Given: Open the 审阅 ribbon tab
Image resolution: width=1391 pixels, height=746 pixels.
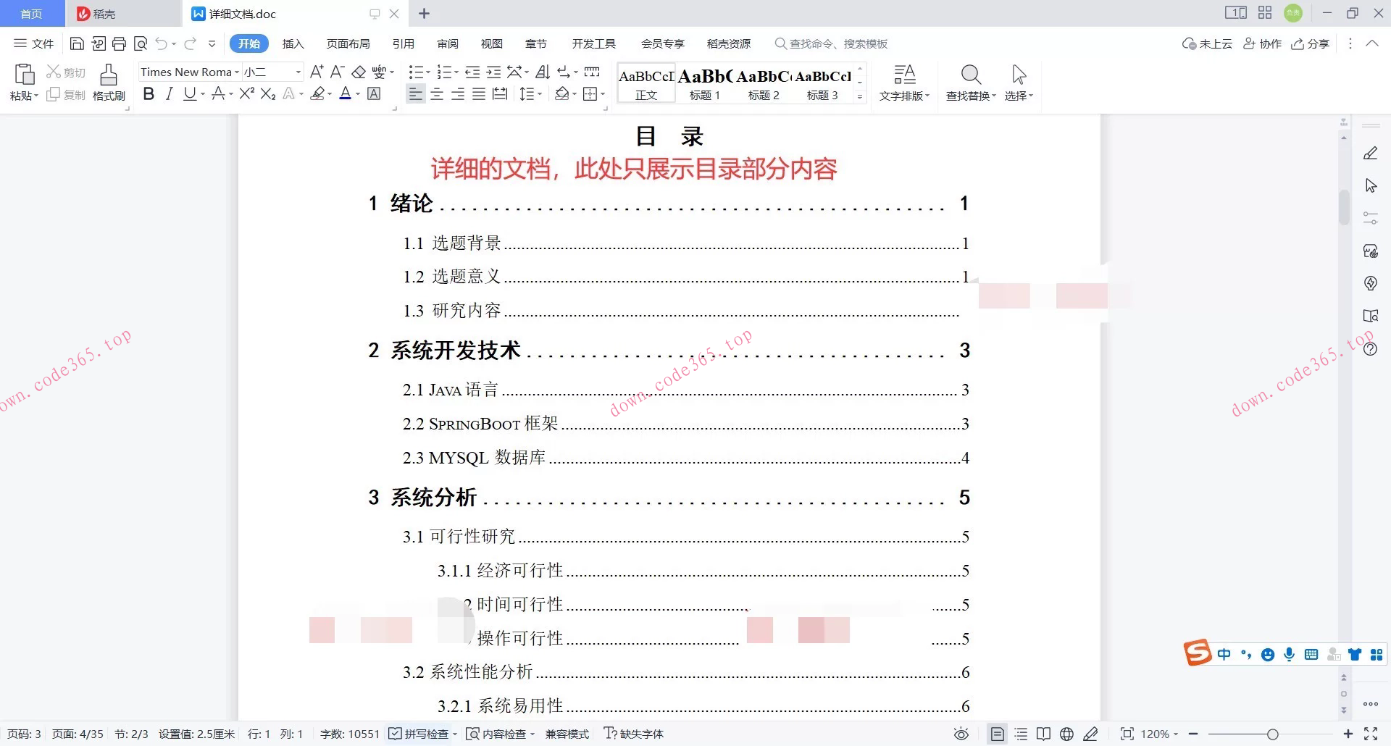Looking at the screenshot, I should (448, 43).
